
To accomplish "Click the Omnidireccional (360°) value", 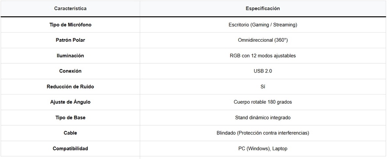I will point(262,40).
